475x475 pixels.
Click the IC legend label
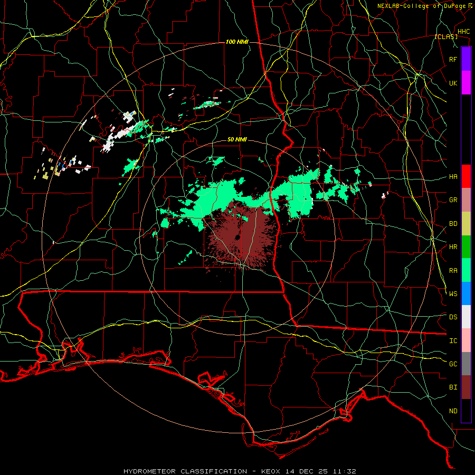[x=453, y=341]
